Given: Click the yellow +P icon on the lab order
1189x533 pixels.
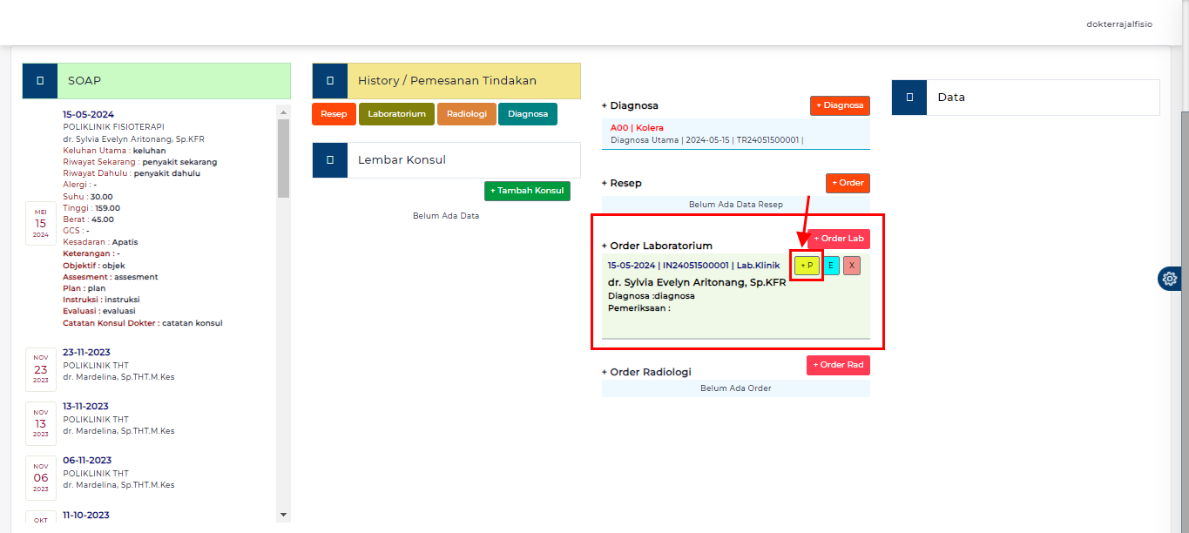Looking at the screenshot, I should coord(806,265).
